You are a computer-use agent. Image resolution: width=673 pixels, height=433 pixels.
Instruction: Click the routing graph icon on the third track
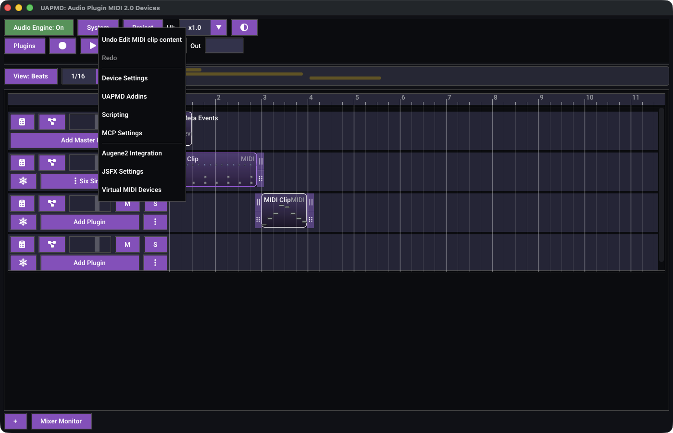(52, 204)
